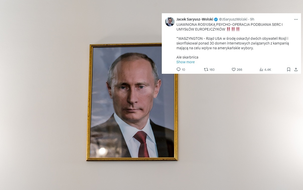Click the repost arrows icon
Image resolution: width=303 pixels, height=190 pixels.
click(206, 69)
